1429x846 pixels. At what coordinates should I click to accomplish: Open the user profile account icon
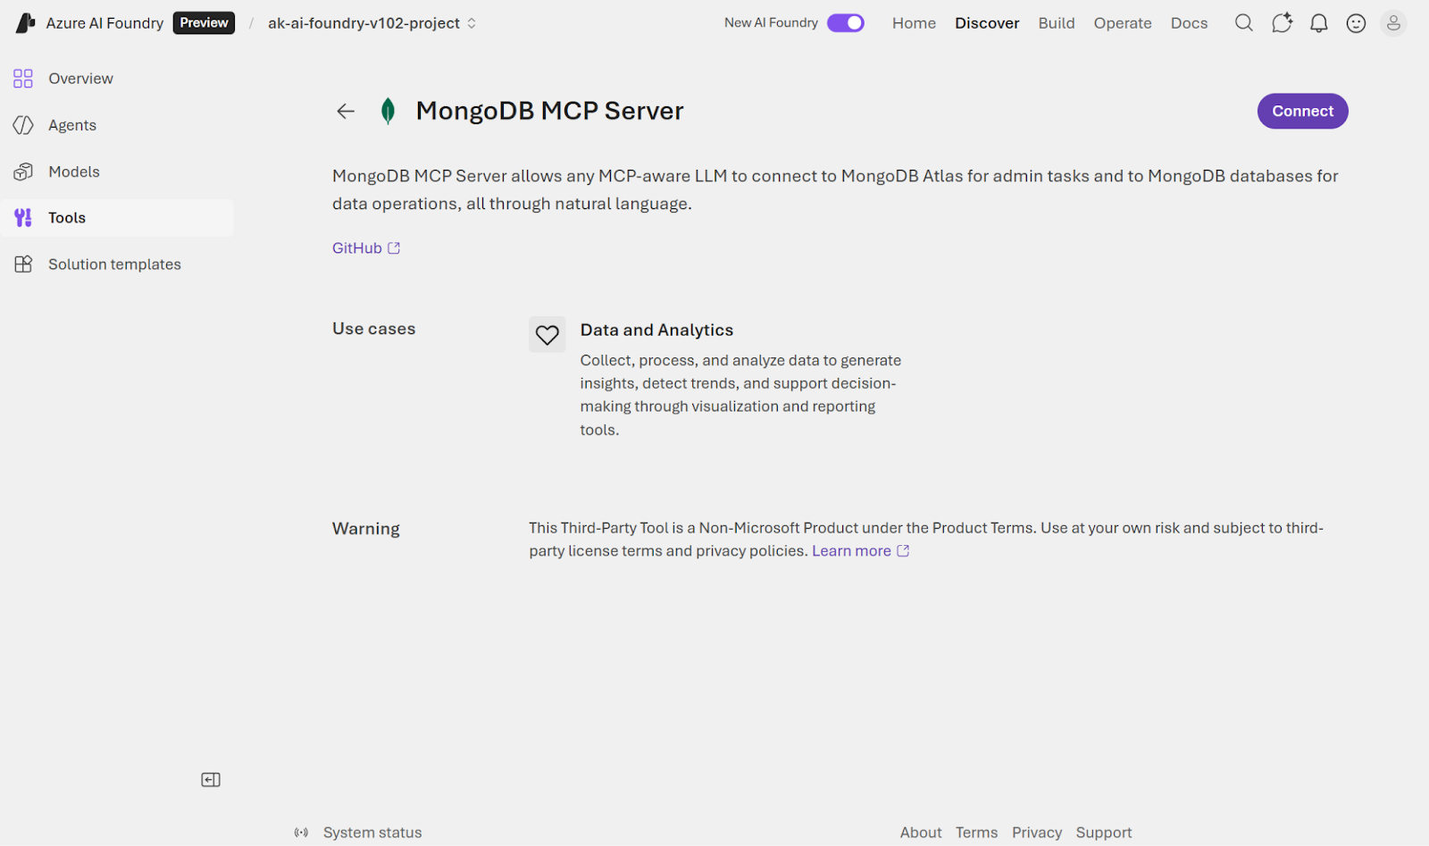[x=1392, y=22]
